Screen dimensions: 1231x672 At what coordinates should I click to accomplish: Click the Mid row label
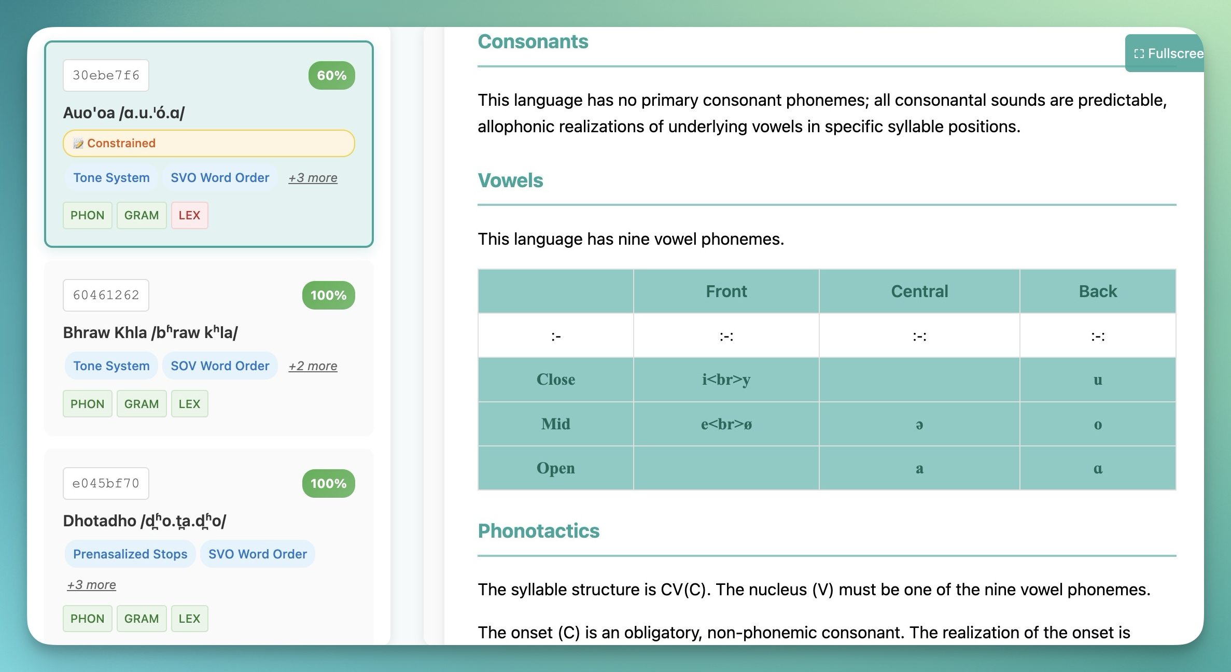click(x=555, y=424)
